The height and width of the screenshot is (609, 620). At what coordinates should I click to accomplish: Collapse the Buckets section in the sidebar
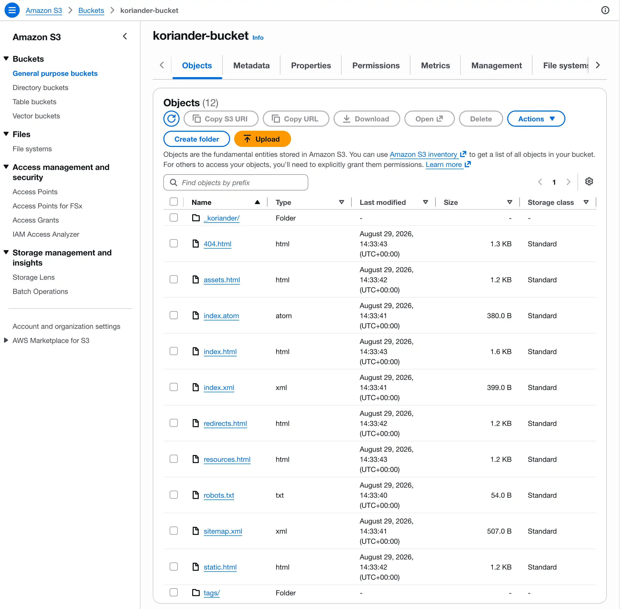point(6,58)
